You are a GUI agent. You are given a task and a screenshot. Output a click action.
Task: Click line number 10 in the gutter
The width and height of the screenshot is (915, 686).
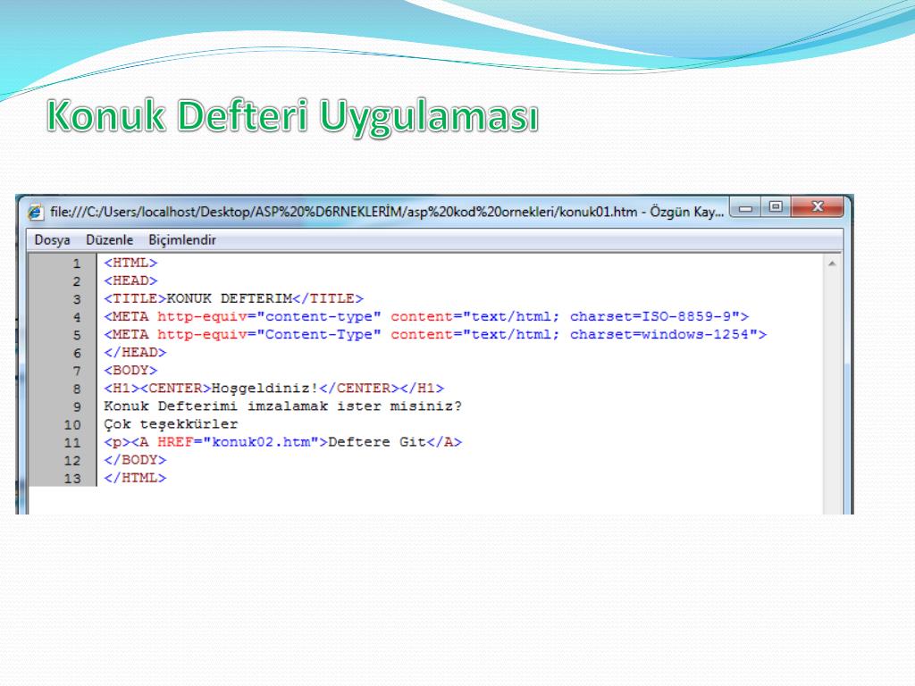72,424
